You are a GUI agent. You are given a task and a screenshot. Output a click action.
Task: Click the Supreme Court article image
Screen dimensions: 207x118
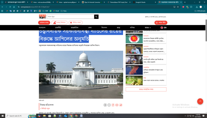(x=81, y=75)
